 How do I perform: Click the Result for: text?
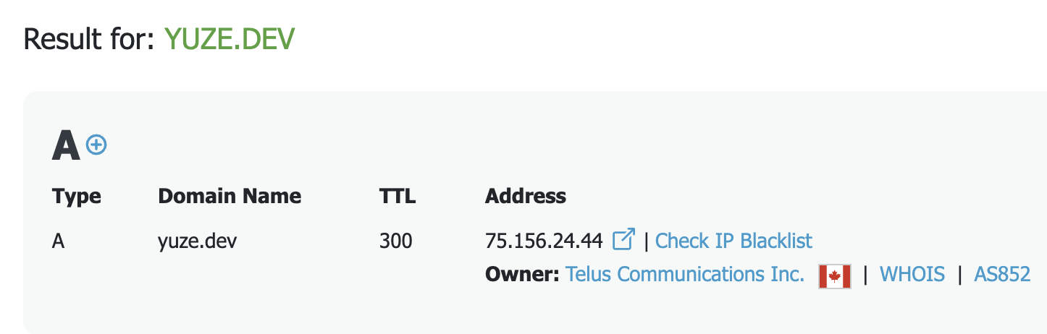(x=89, y=39)
